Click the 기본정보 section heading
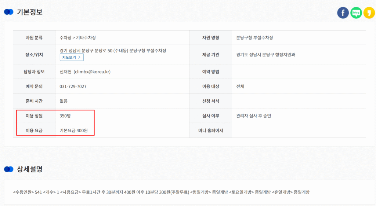 [x=30, y=12]
